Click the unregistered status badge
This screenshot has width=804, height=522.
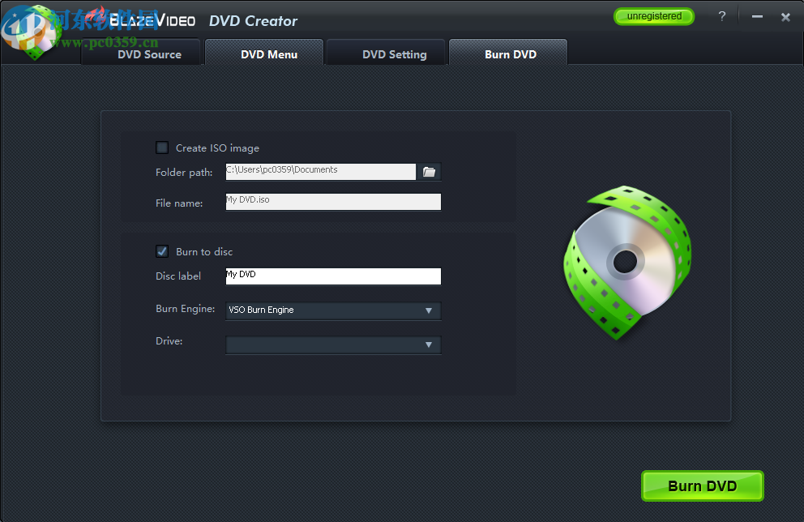(653, 15)
